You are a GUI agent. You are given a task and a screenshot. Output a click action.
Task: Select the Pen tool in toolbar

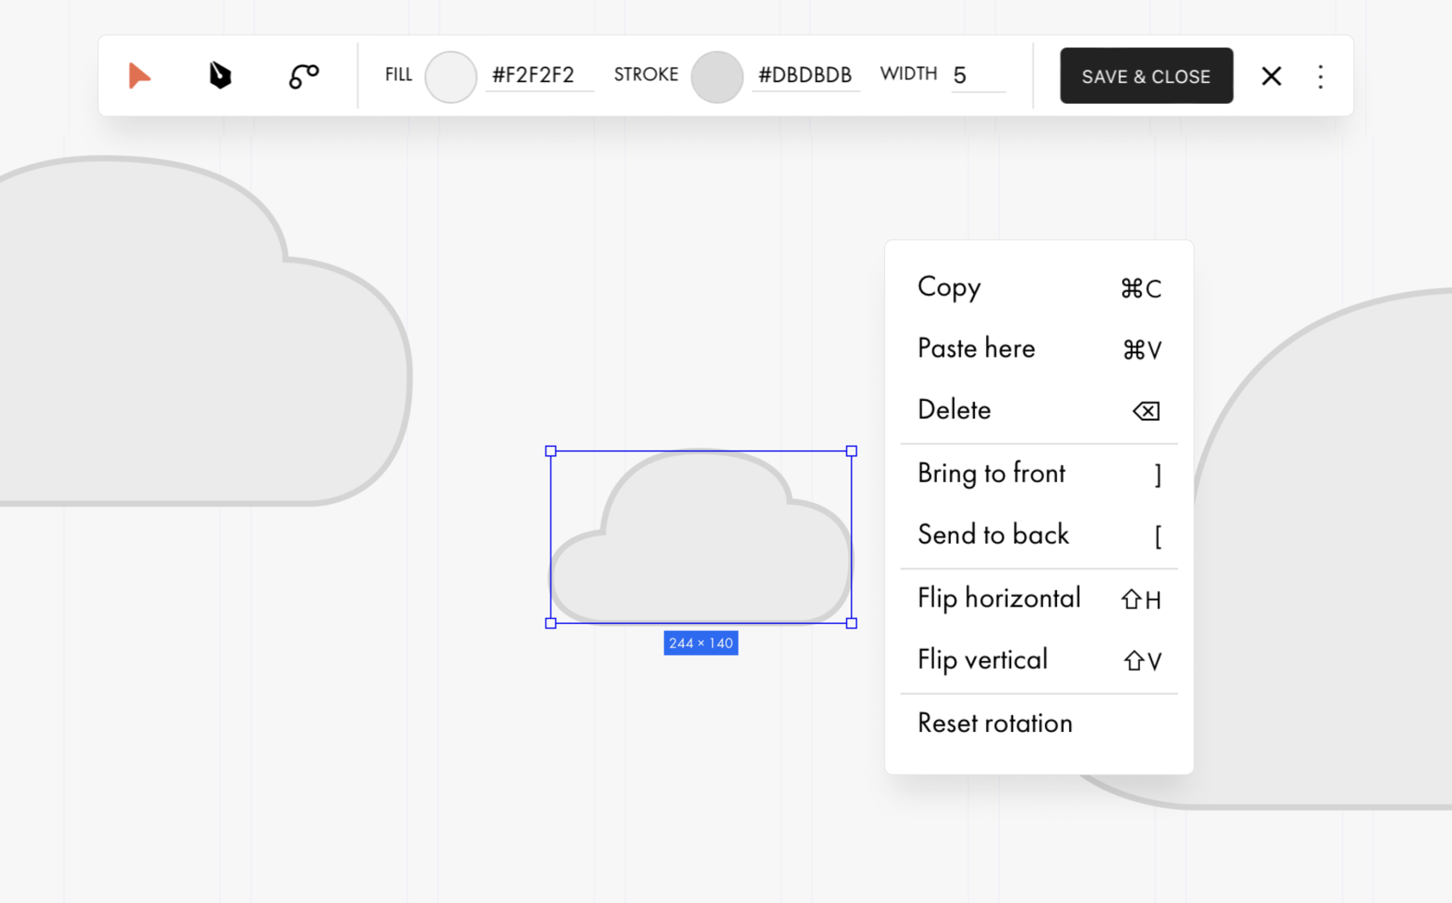click(x=220, y=76)
